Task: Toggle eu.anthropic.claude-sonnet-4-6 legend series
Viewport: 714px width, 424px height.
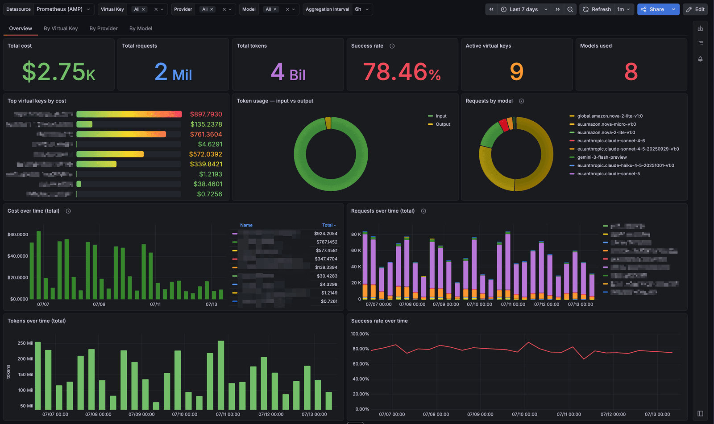Action: (x=611, y=141)
